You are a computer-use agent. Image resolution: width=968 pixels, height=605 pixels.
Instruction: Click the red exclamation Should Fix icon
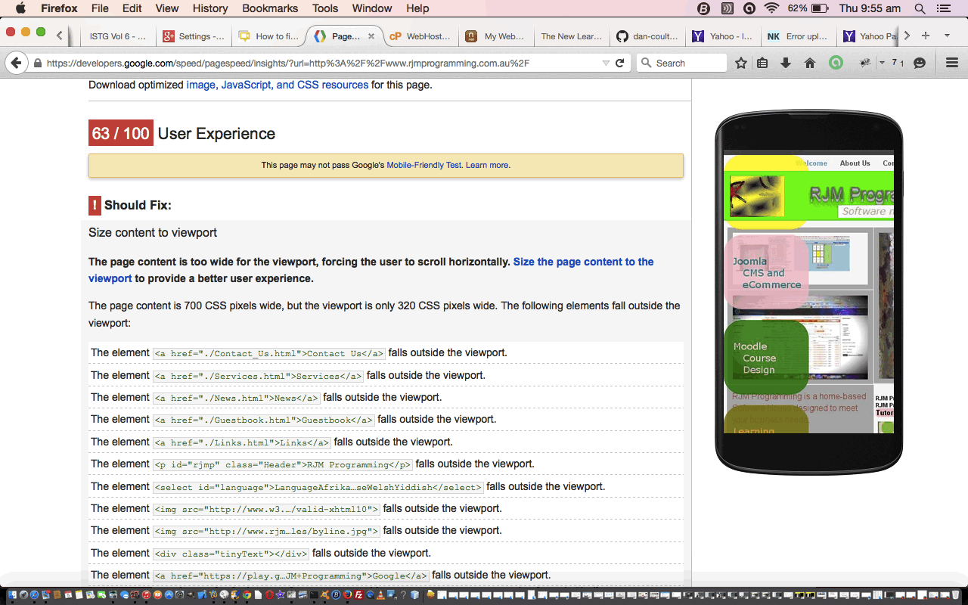[x=95, y=206]
